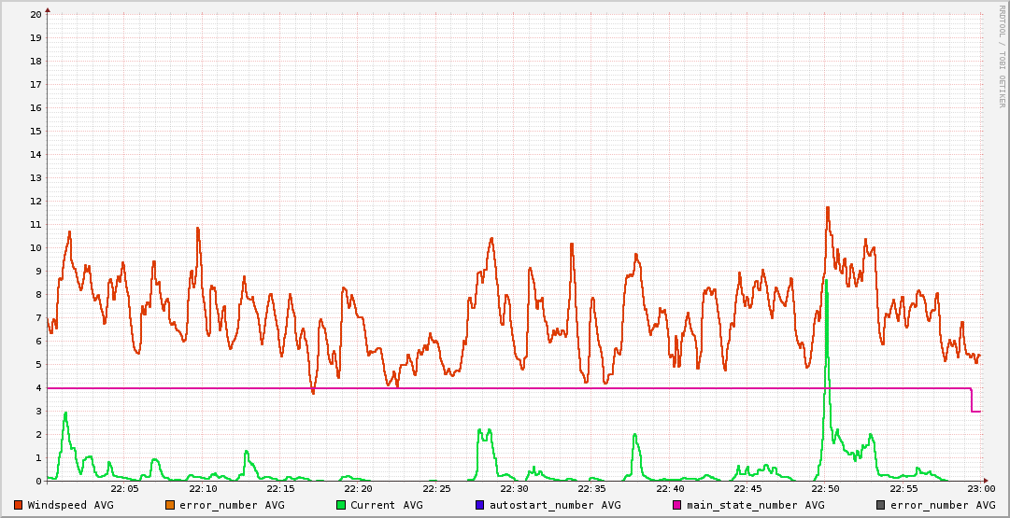Click the magenta line's step down to 3
The width and height of the screenshot is (1010, 518).
coord(972,399)
